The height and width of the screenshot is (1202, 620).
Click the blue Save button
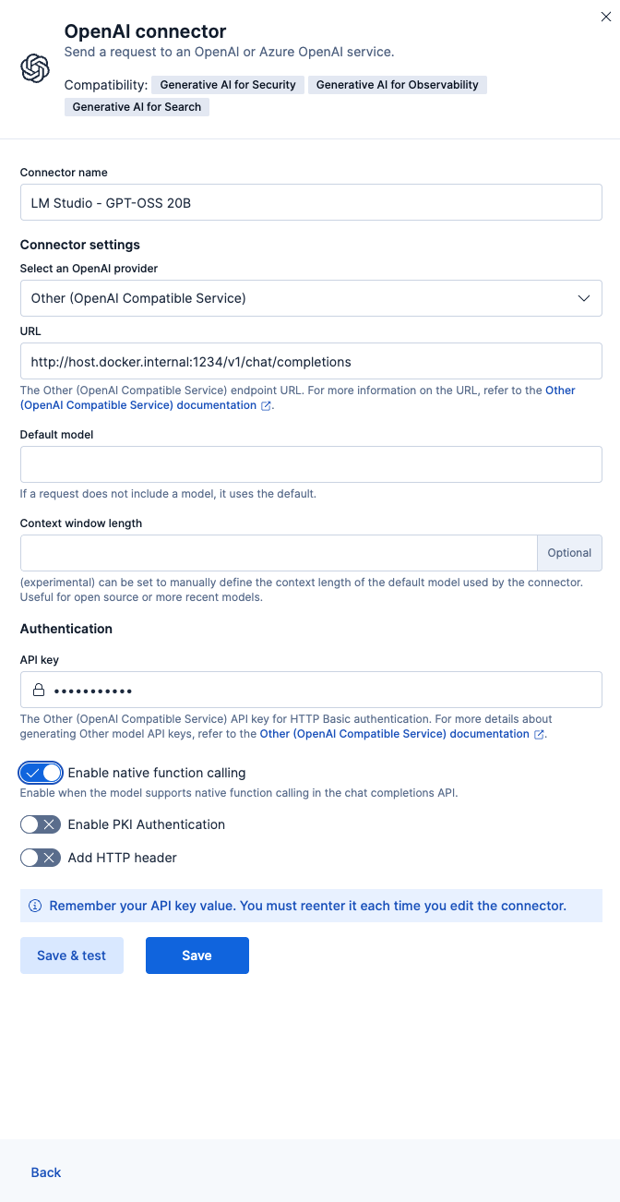[197, 956]
